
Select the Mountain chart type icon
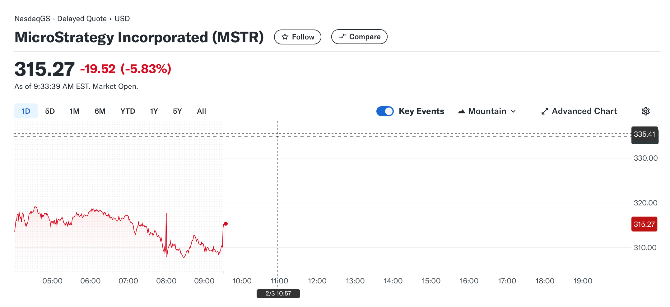click(x=462, y=111)
